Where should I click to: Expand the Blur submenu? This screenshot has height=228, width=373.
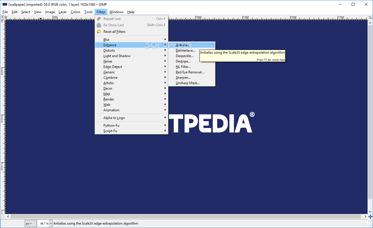(131, 40)
